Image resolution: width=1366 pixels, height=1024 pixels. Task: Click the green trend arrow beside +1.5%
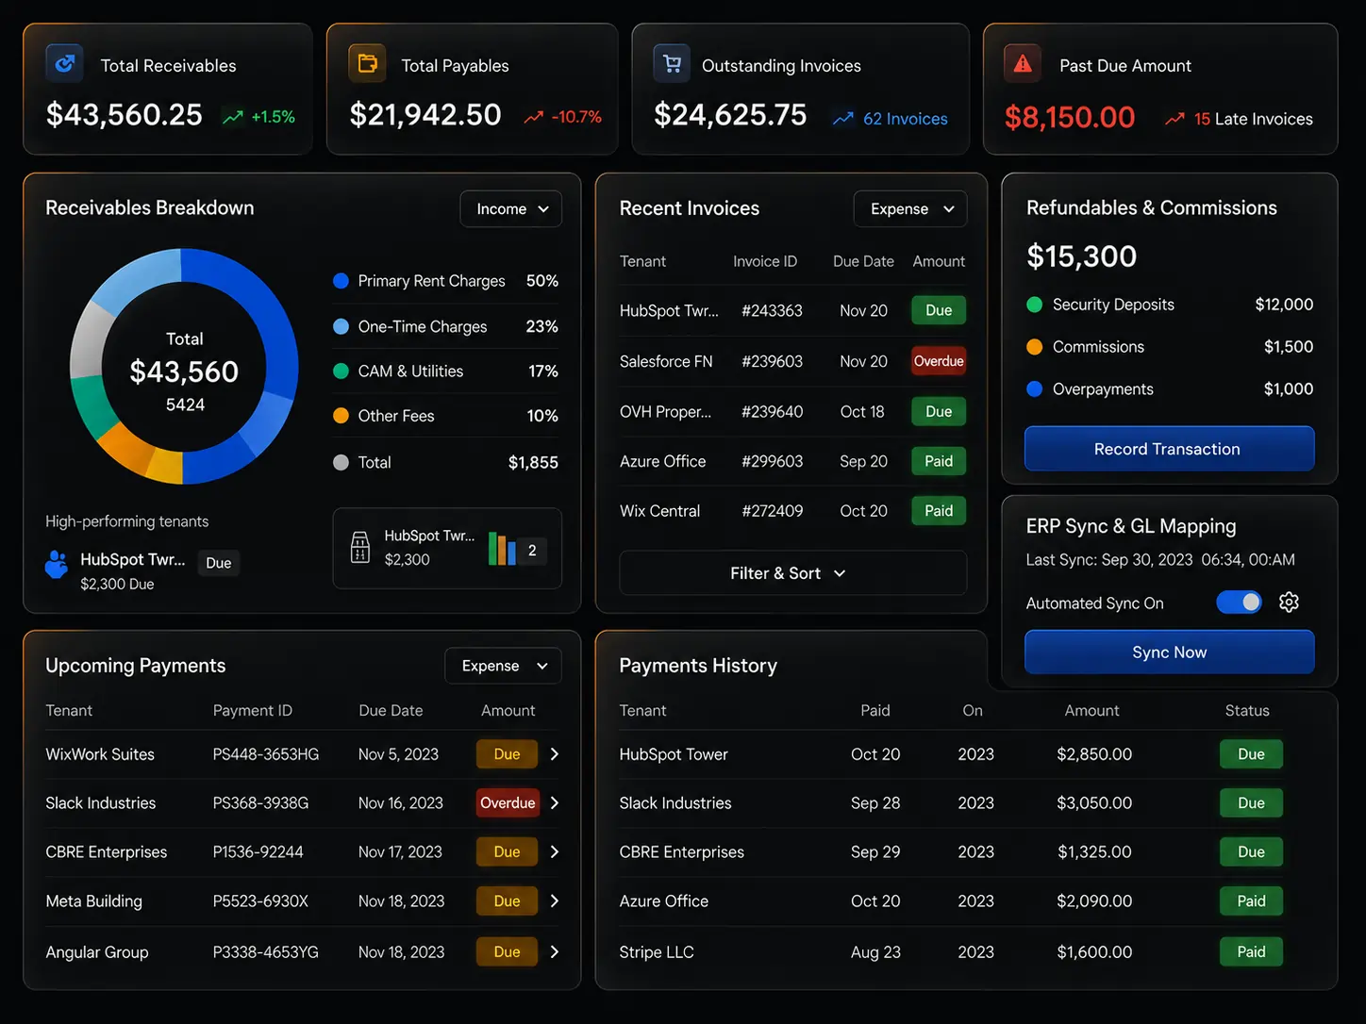[x=232, y=118]
